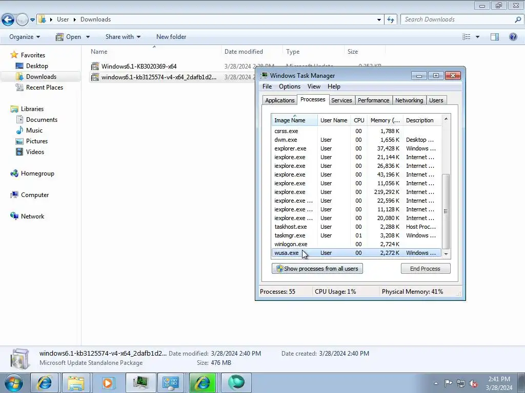The height and width of the screenshot is (393, 525).
Task: Select the explorer.exe process row
Action: point(356,148)
